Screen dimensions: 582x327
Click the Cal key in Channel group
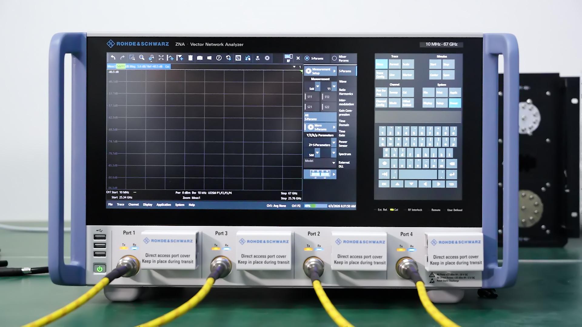click(x=407, y=92)
